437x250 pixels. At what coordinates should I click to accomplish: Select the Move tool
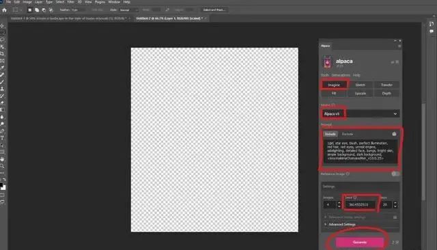pos(2,26)
